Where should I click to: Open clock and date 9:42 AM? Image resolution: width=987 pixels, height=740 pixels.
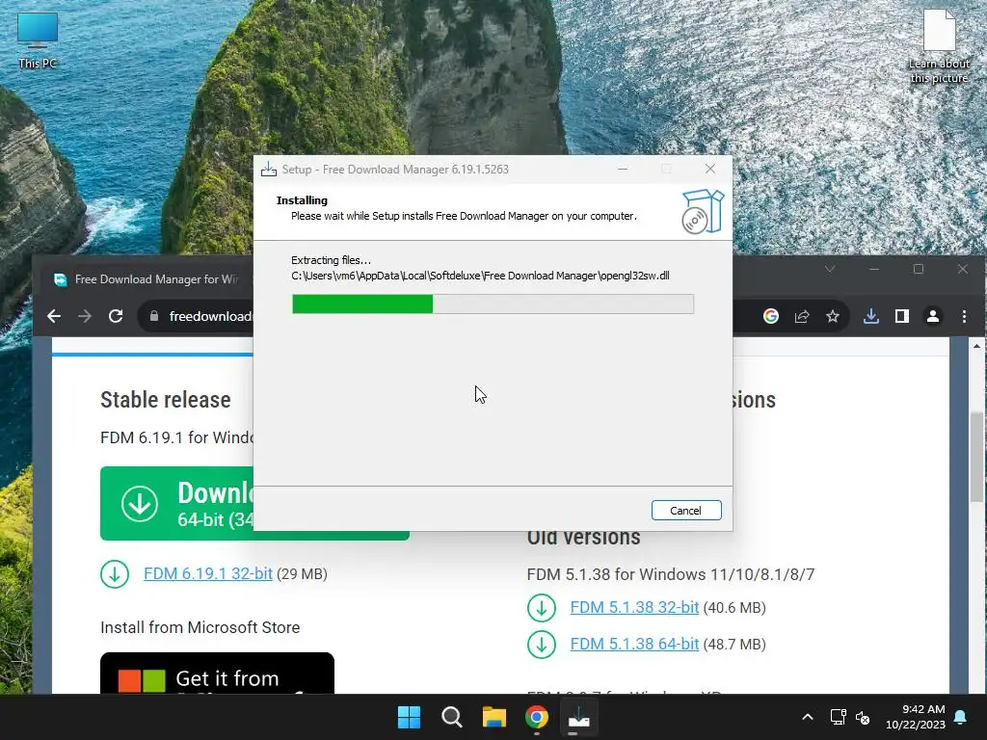[x=916, y=717]
